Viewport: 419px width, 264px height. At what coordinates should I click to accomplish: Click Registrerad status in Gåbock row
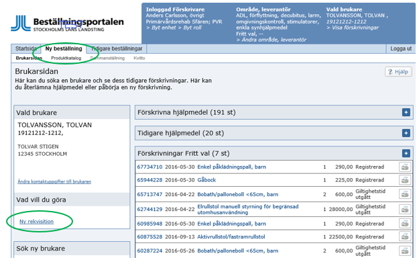tap(369, 180)
